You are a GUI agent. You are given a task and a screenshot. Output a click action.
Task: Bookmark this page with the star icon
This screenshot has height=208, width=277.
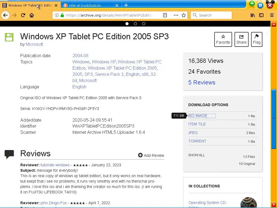click(x=184, y=15)
